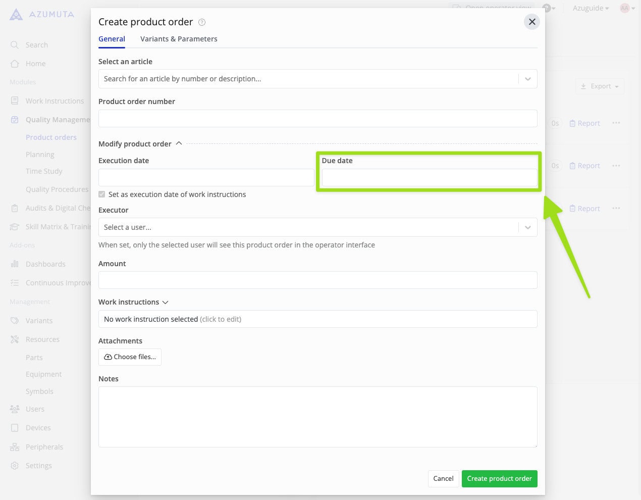Viewport: 641px width, 500px height.
Task: Select the General tab
Action: click(x=112, y=39)
